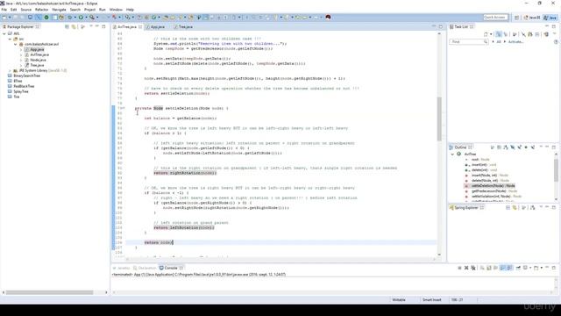Switch to the Java EE perspective
Image resolution: width=561 pixels, height=316 pixels.
(532, 18)
